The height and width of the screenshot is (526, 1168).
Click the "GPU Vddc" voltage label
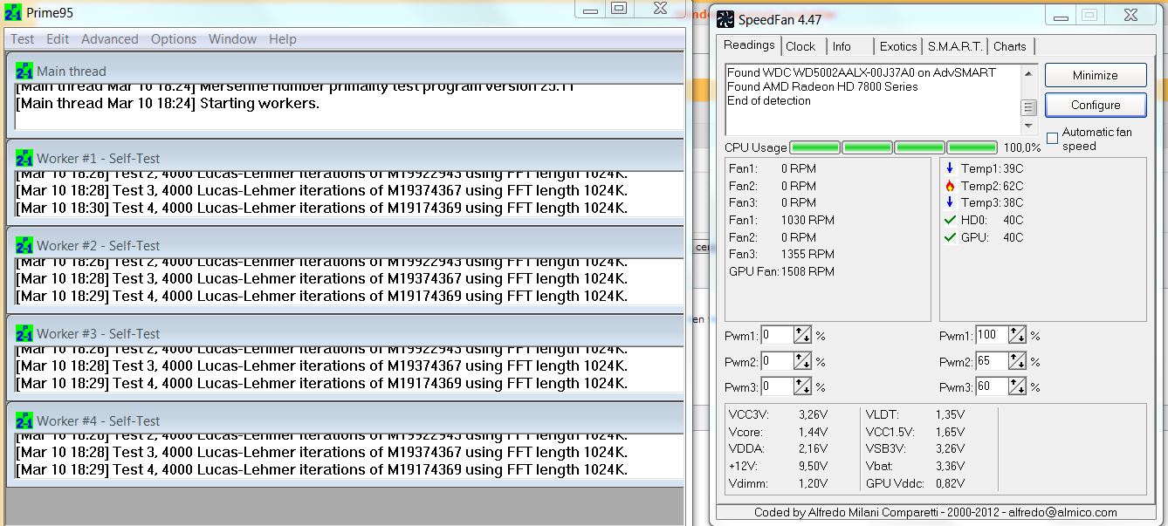(896, 483)
